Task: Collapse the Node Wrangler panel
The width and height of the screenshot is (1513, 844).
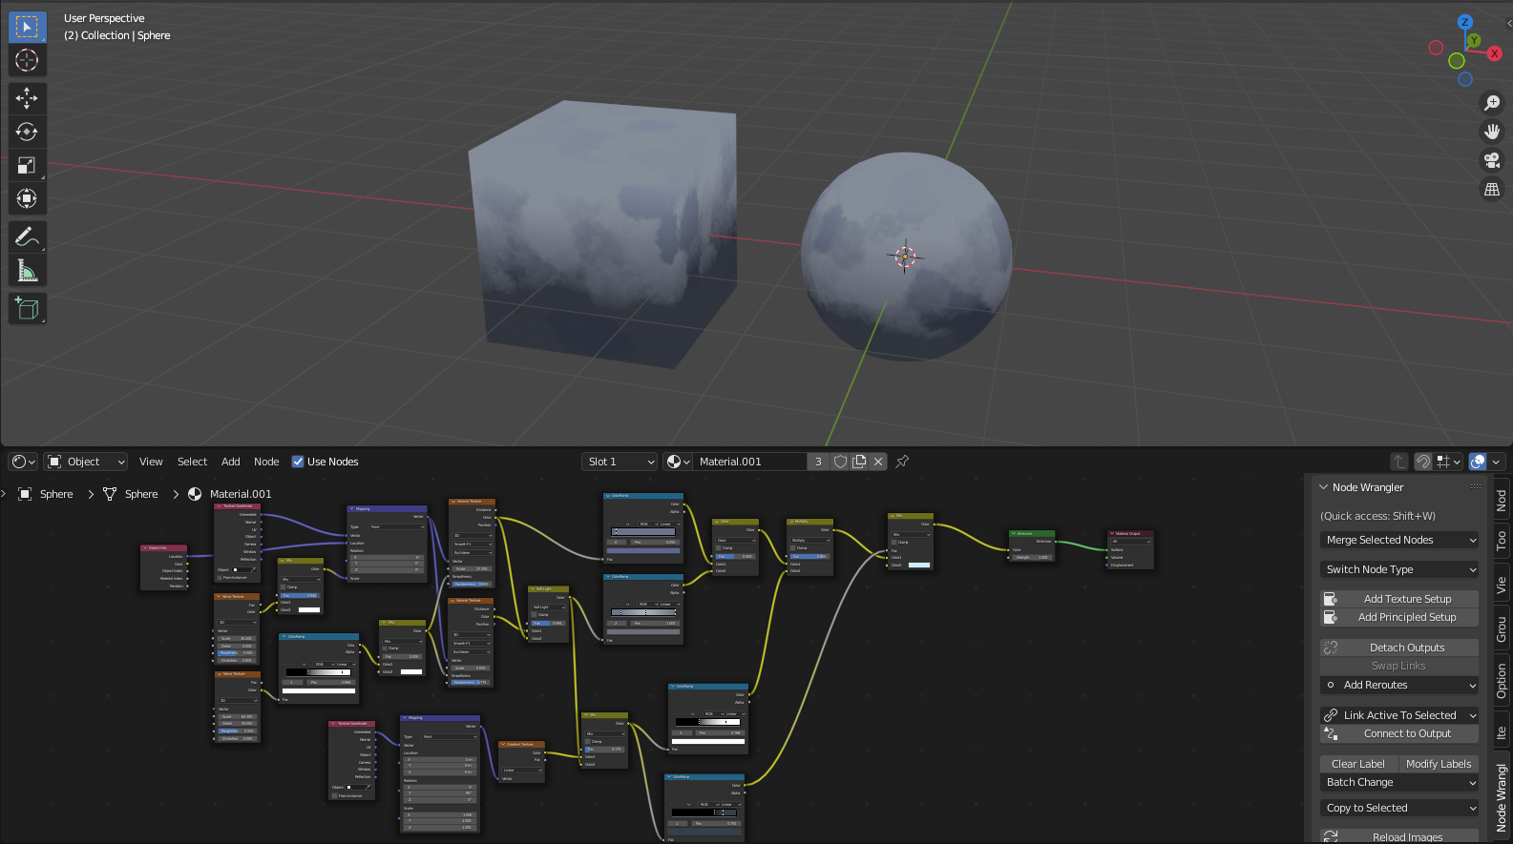Action: pos(1324,487)
